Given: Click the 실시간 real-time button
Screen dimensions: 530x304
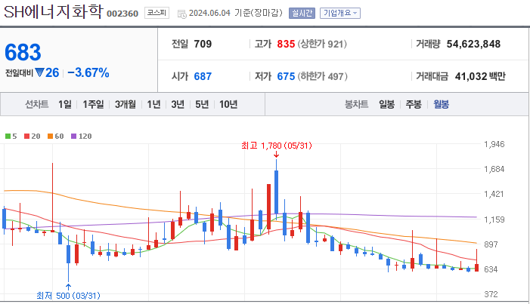Looking at the screenshot, I should (302, 13).
